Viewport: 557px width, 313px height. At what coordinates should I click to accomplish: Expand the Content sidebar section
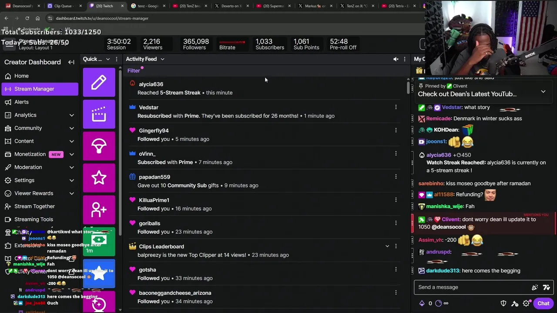click(x=71, y=141)
